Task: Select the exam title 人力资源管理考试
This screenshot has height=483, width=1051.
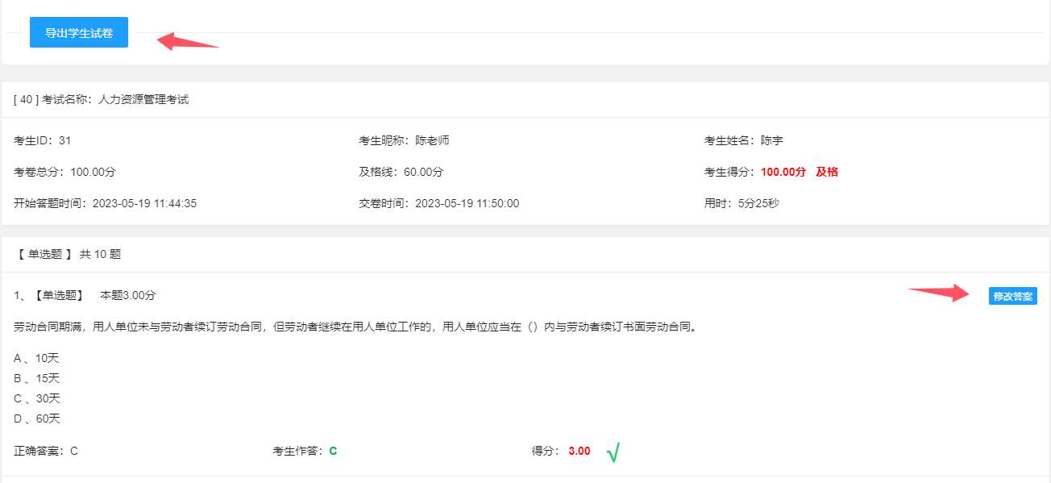Action: click(x=143, y=100)
